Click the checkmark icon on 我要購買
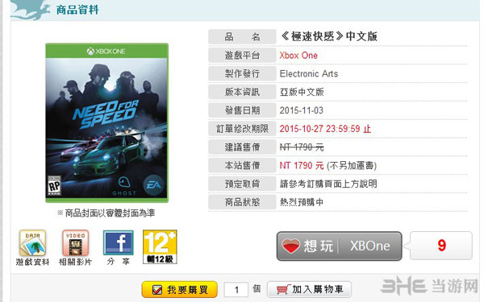 pos(157,290)
